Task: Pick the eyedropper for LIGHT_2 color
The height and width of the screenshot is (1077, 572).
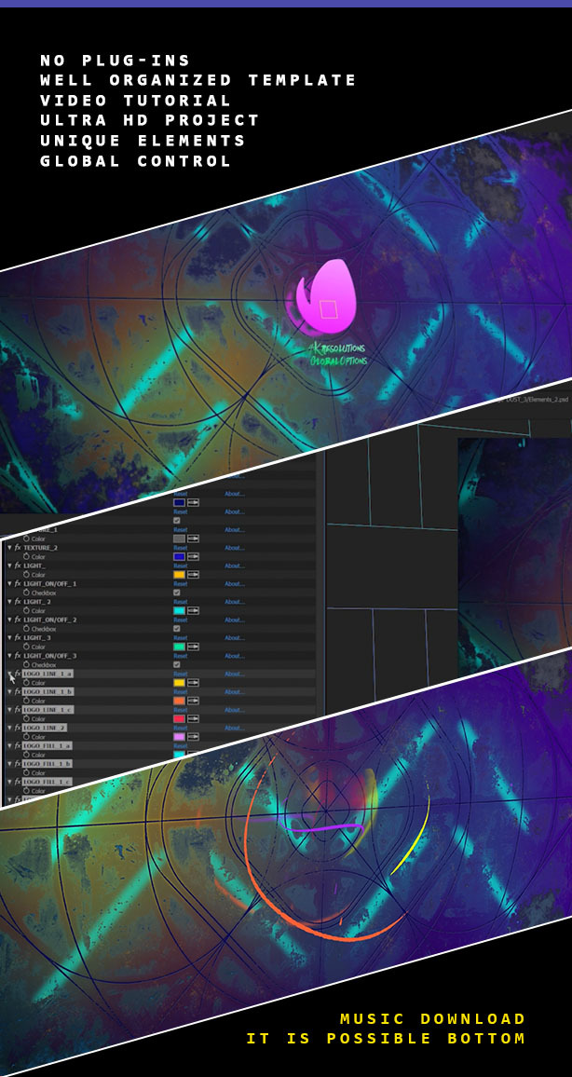Action: point(193,610)
